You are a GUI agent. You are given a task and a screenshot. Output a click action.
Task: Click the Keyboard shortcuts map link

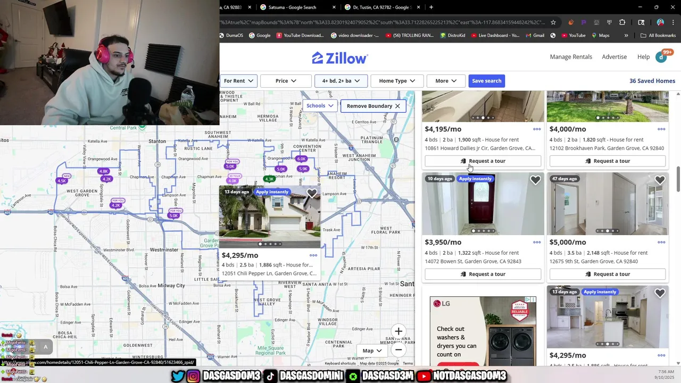340,364
